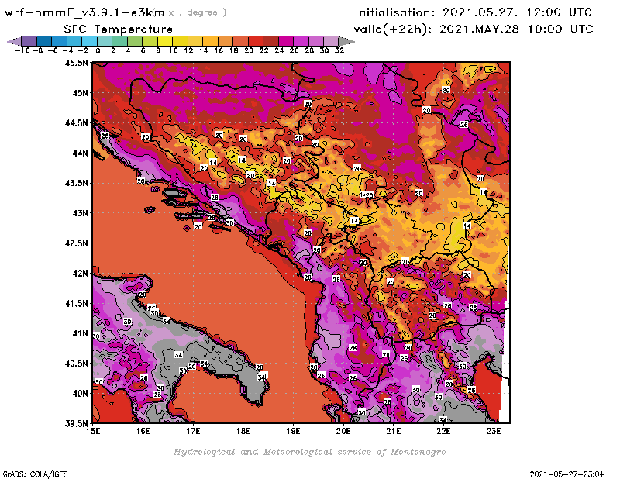620x479 pixels.
Task: Click the gray right arrow end of color bar
Action: (x=346, y=41)
